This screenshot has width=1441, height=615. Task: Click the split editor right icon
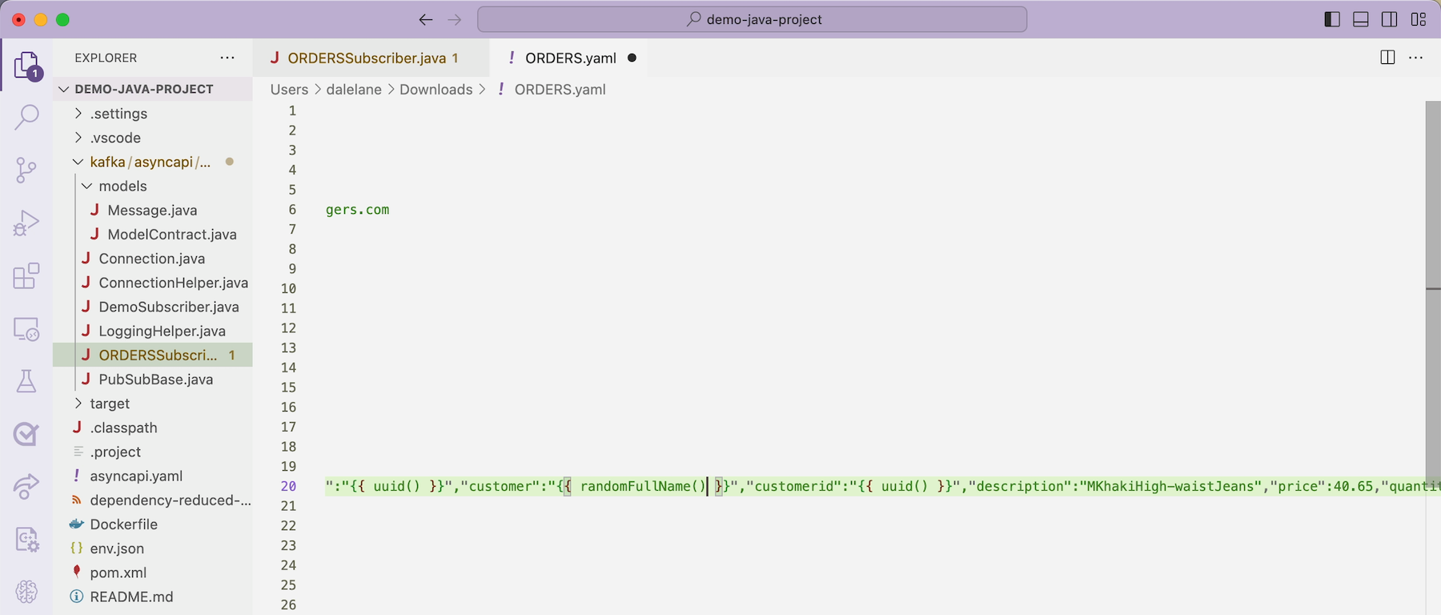tap(1387, 58)
